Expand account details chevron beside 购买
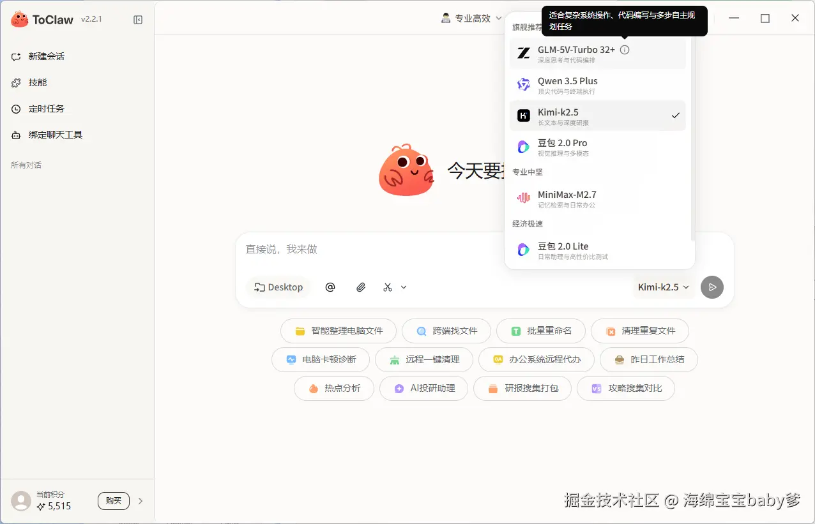This screenshot has height=524, width=815. [141, 501]
